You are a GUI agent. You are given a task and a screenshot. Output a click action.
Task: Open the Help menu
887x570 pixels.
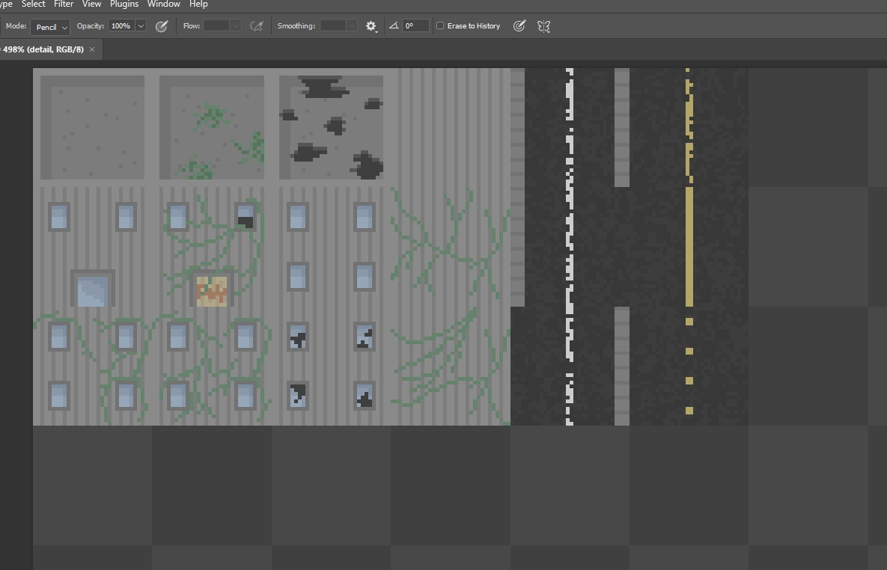(x=198, y=4)
